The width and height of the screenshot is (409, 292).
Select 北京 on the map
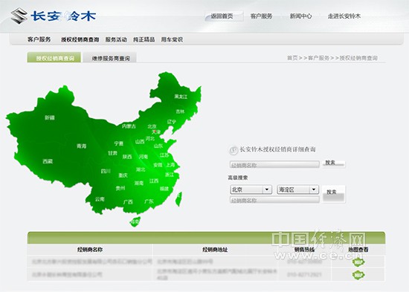pyautogui.click(x=152, y=126)
